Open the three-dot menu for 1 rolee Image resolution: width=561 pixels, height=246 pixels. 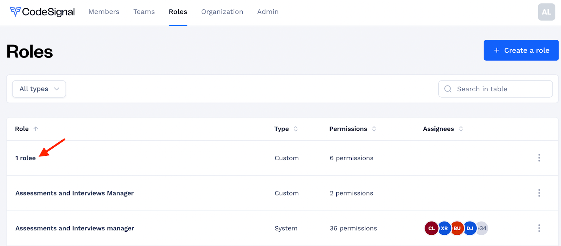point(539,158)
